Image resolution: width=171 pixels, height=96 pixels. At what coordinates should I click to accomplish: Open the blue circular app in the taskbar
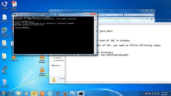(50, 94)
